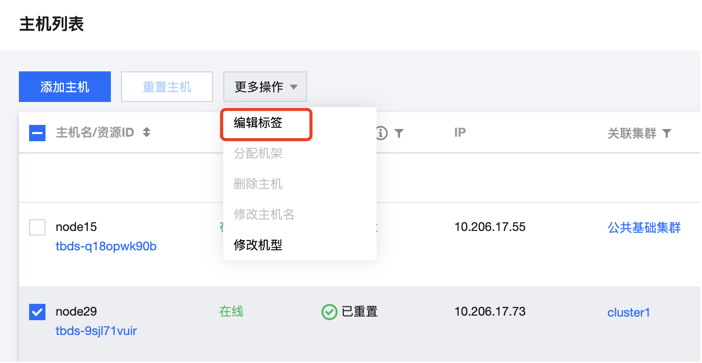
Task: Expand the 更多操作 dropdown
Action: click(265, 87)
